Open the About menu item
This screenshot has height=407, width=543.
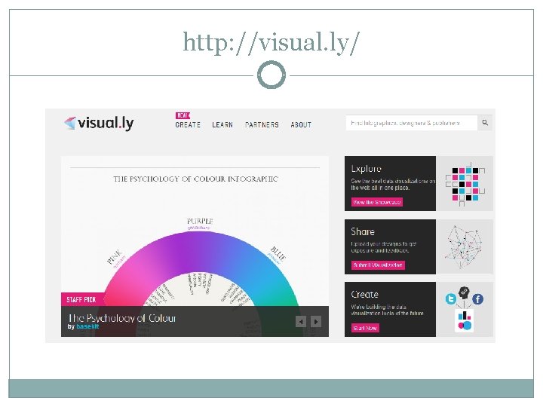[301, 125]
